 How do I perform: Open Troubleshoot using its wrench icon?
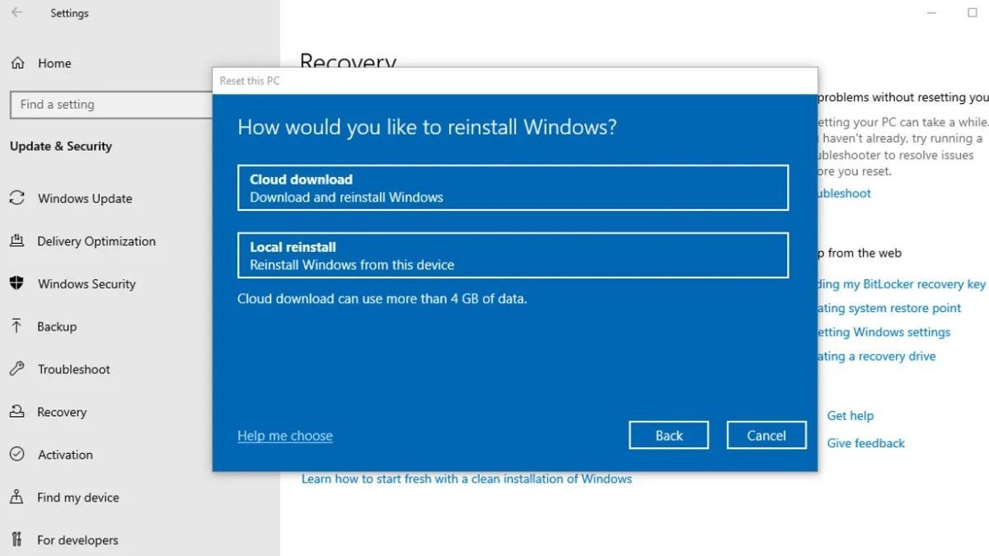(x=18, y=369)
